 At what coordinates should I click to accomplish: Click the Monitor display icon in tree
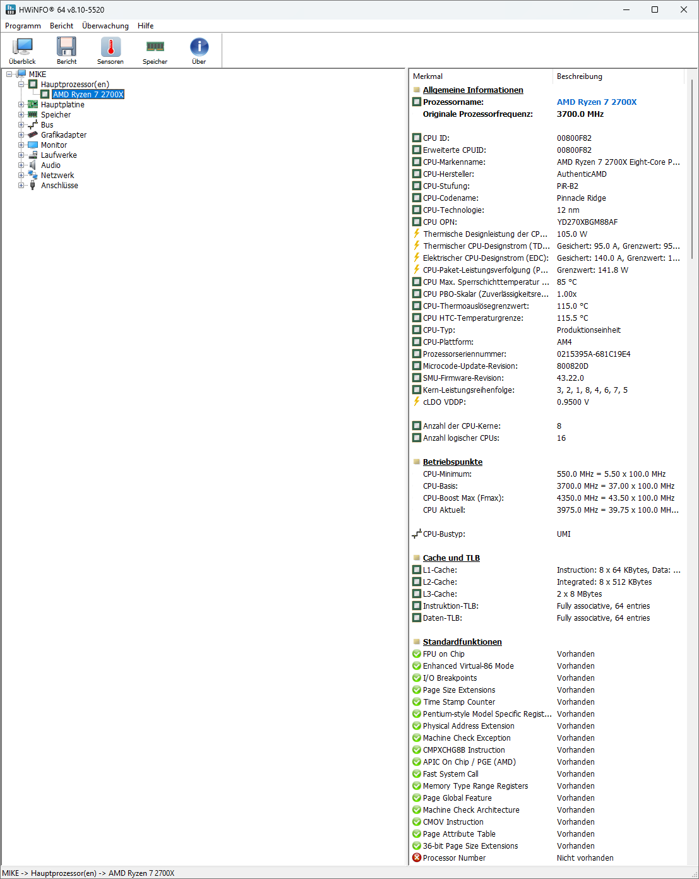pos(33,145)
